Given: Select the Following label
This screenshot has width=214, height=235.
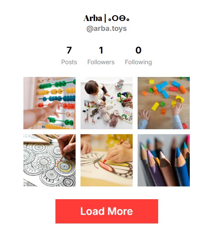Looking at the screenshot, I should coord(138,62).
